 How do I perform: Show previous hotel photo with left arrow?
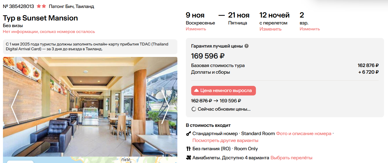(15, 107)
